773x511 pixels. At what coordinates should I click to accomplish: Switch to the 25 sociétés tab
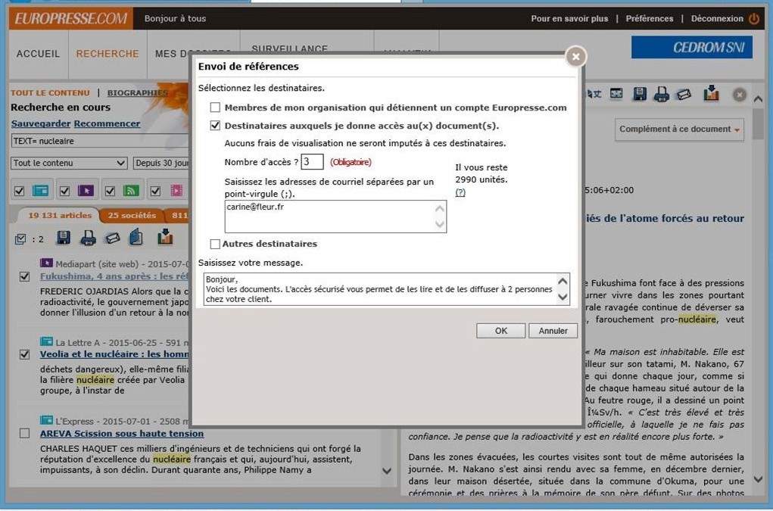(x=132, y=216)
